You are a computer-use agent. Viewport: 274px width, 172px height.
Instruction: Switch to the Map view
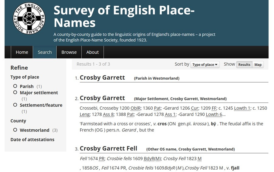258,64
